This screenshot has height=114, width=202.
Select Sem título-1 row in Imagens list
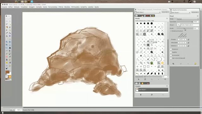click(152, 90)
